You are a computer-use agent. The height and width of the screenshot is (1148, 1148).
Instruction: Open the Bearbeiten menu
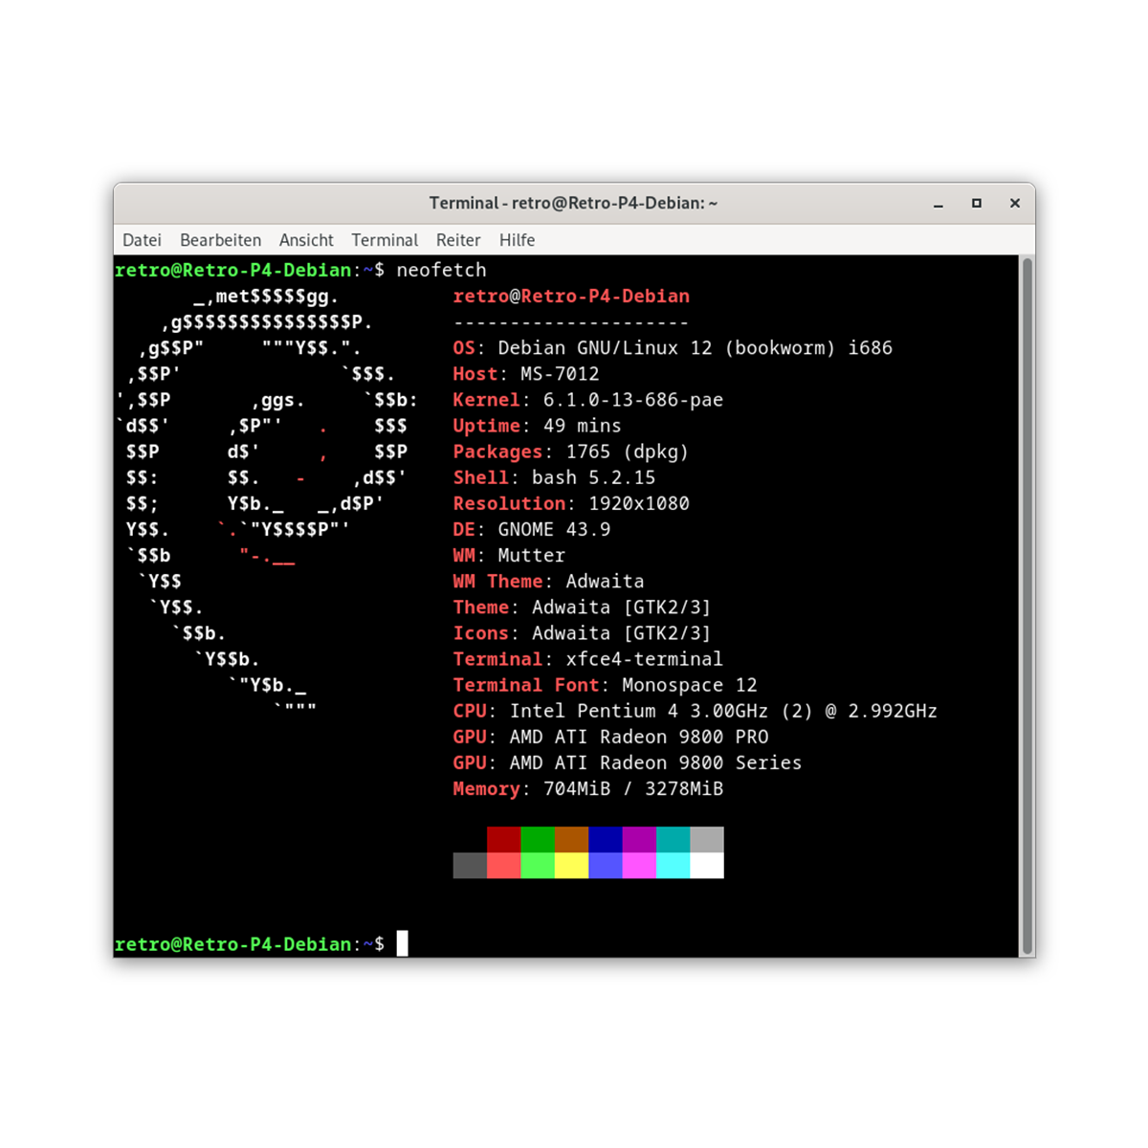tap(220, 240)
